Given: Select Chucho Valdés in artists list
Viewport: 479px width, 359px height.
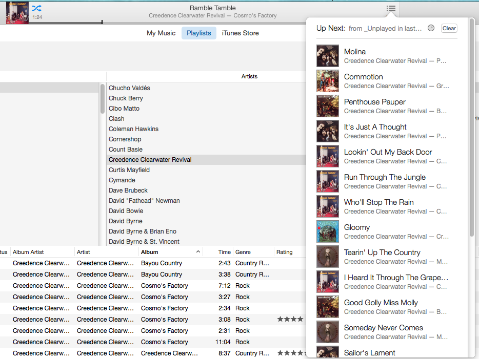Looking at the screenshot, I should (206, 88).
